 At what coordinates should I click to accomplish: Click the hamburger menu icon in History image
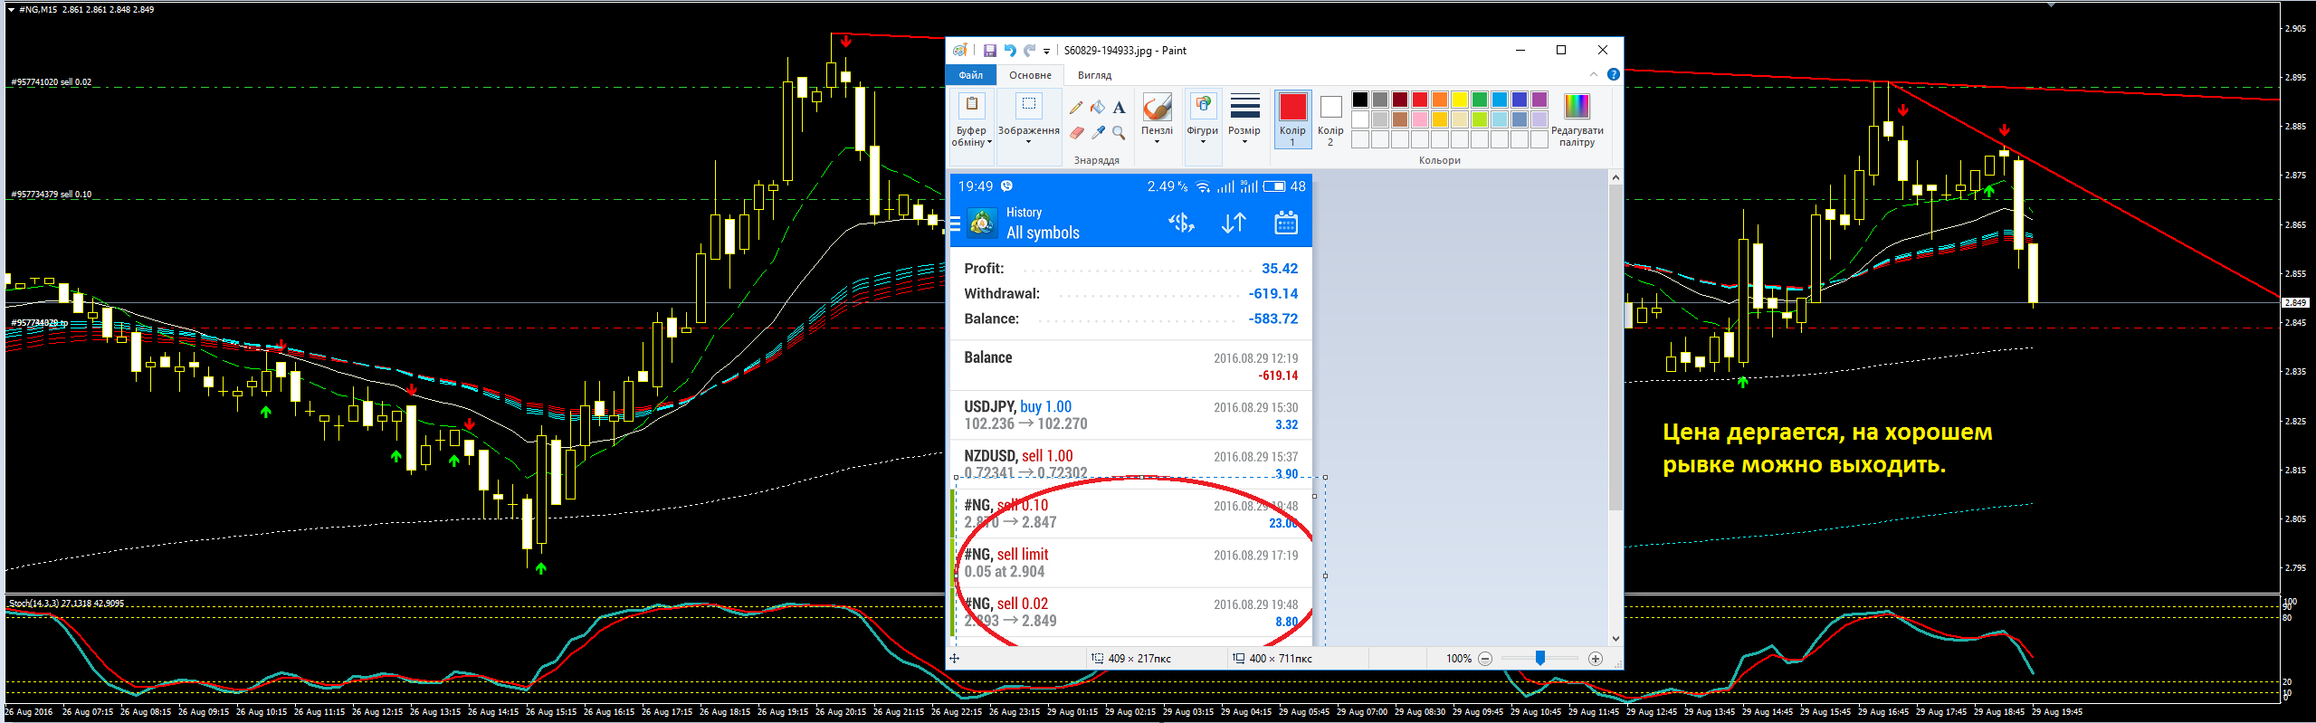955,223
